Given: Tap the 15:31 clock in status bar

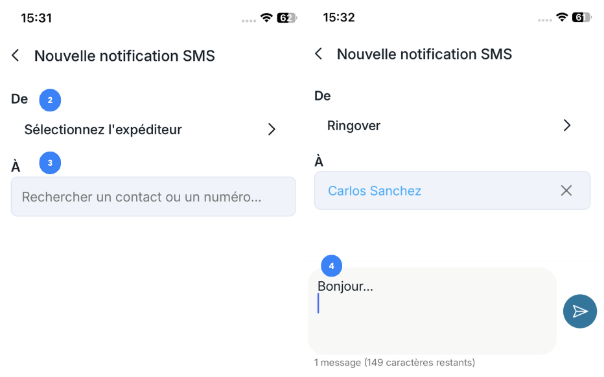Looking at the screenshot, I should click(x=36, y=18).
